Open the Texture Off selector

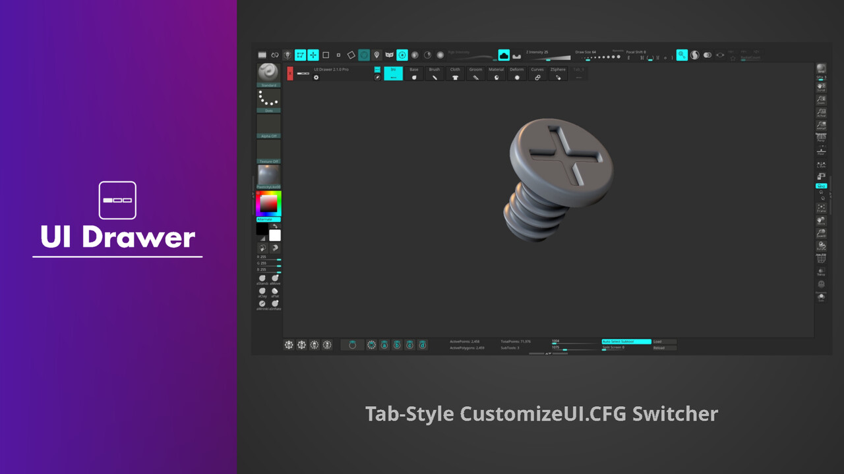point(268,161)
